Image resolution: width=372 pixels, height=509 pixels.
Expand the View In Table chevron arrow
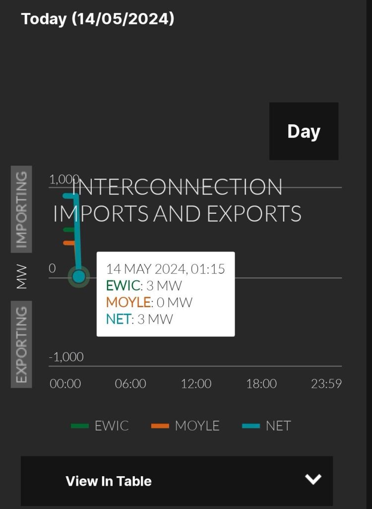(313, 479)
